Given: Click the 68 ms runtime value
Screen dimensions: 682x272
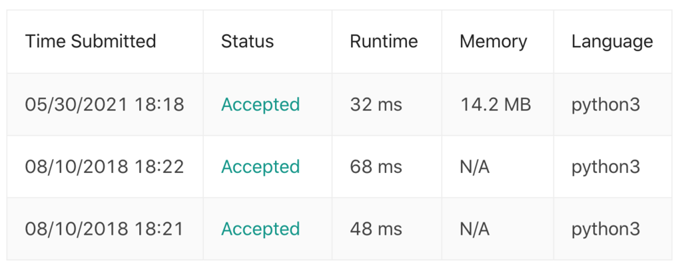Looking at the screenshot, I should point(376,167).
